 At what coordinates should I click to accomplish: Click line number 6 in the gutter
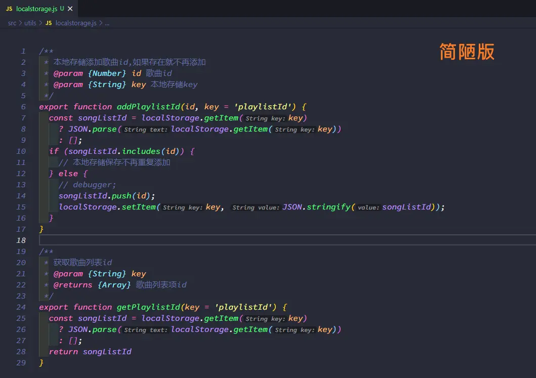pyautogui.click(x=23, y=107)
